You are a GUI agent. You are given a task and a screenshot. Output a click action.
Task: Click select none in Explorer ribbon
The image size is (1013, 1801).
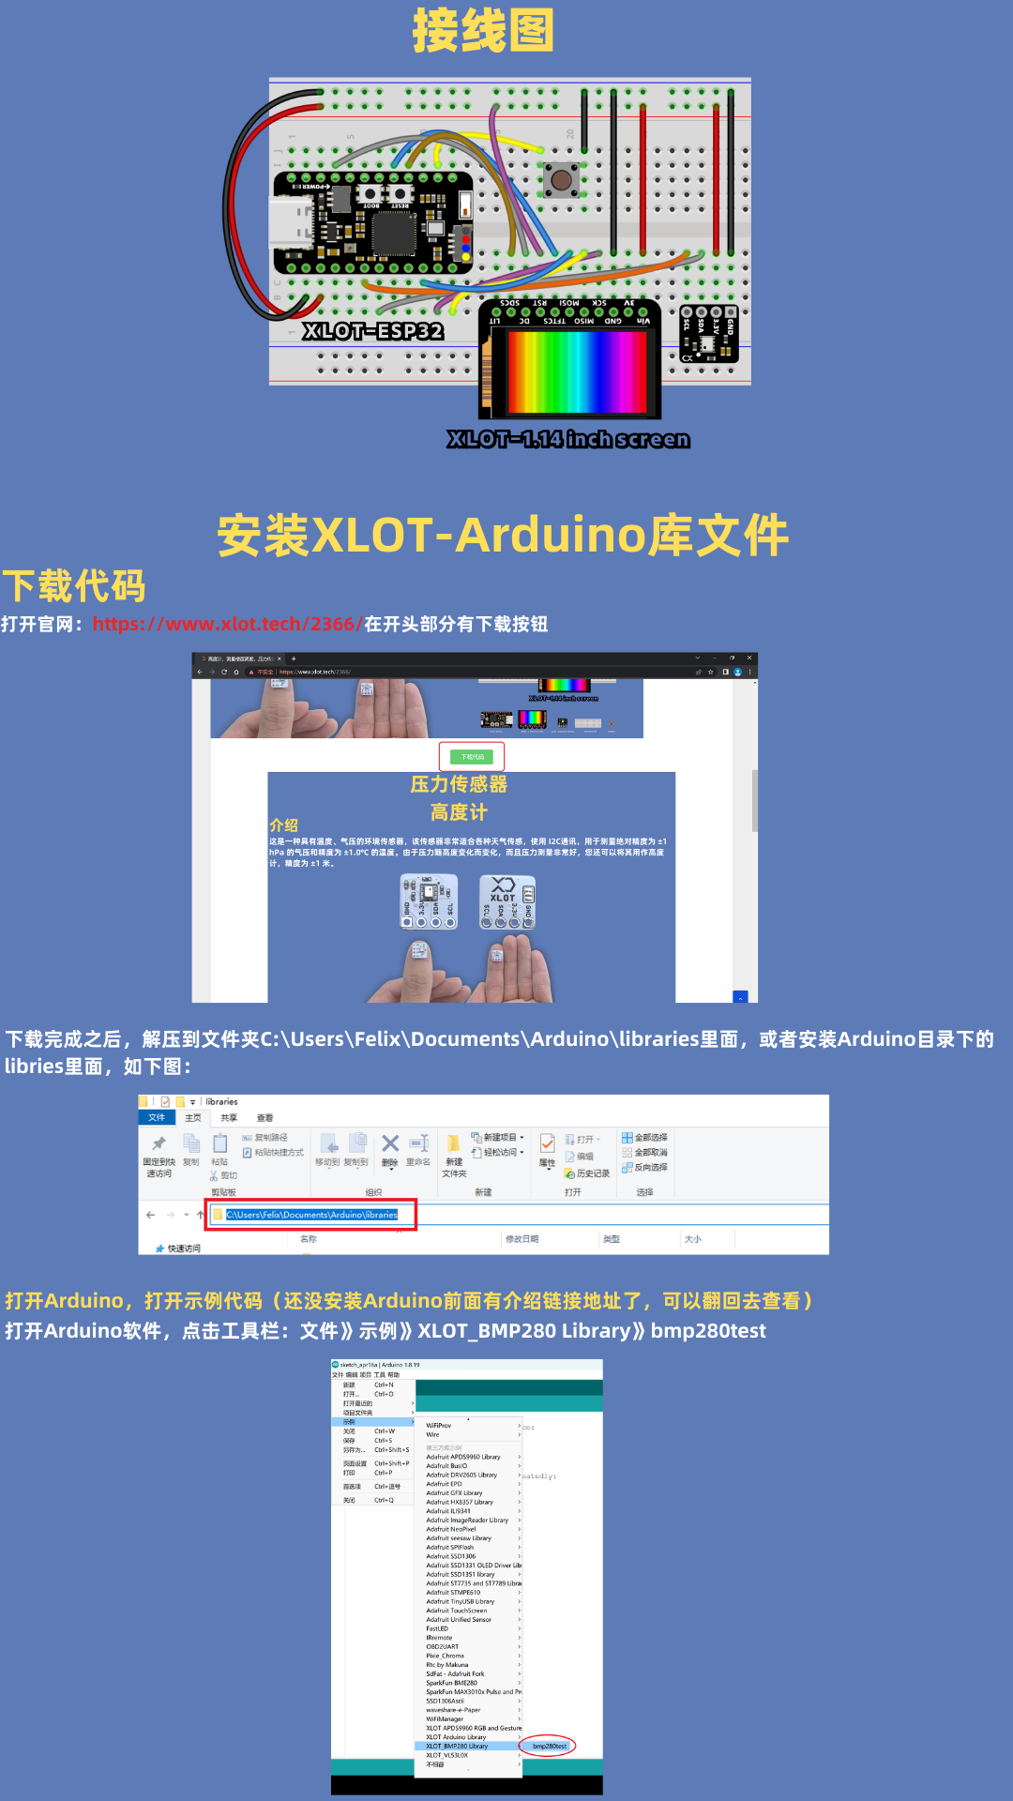(x=644, y=1152)
